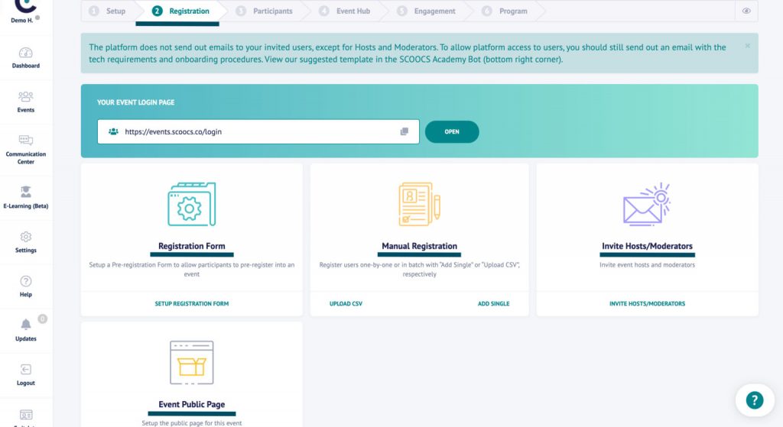Toggle the event preview eye icon

746,11
